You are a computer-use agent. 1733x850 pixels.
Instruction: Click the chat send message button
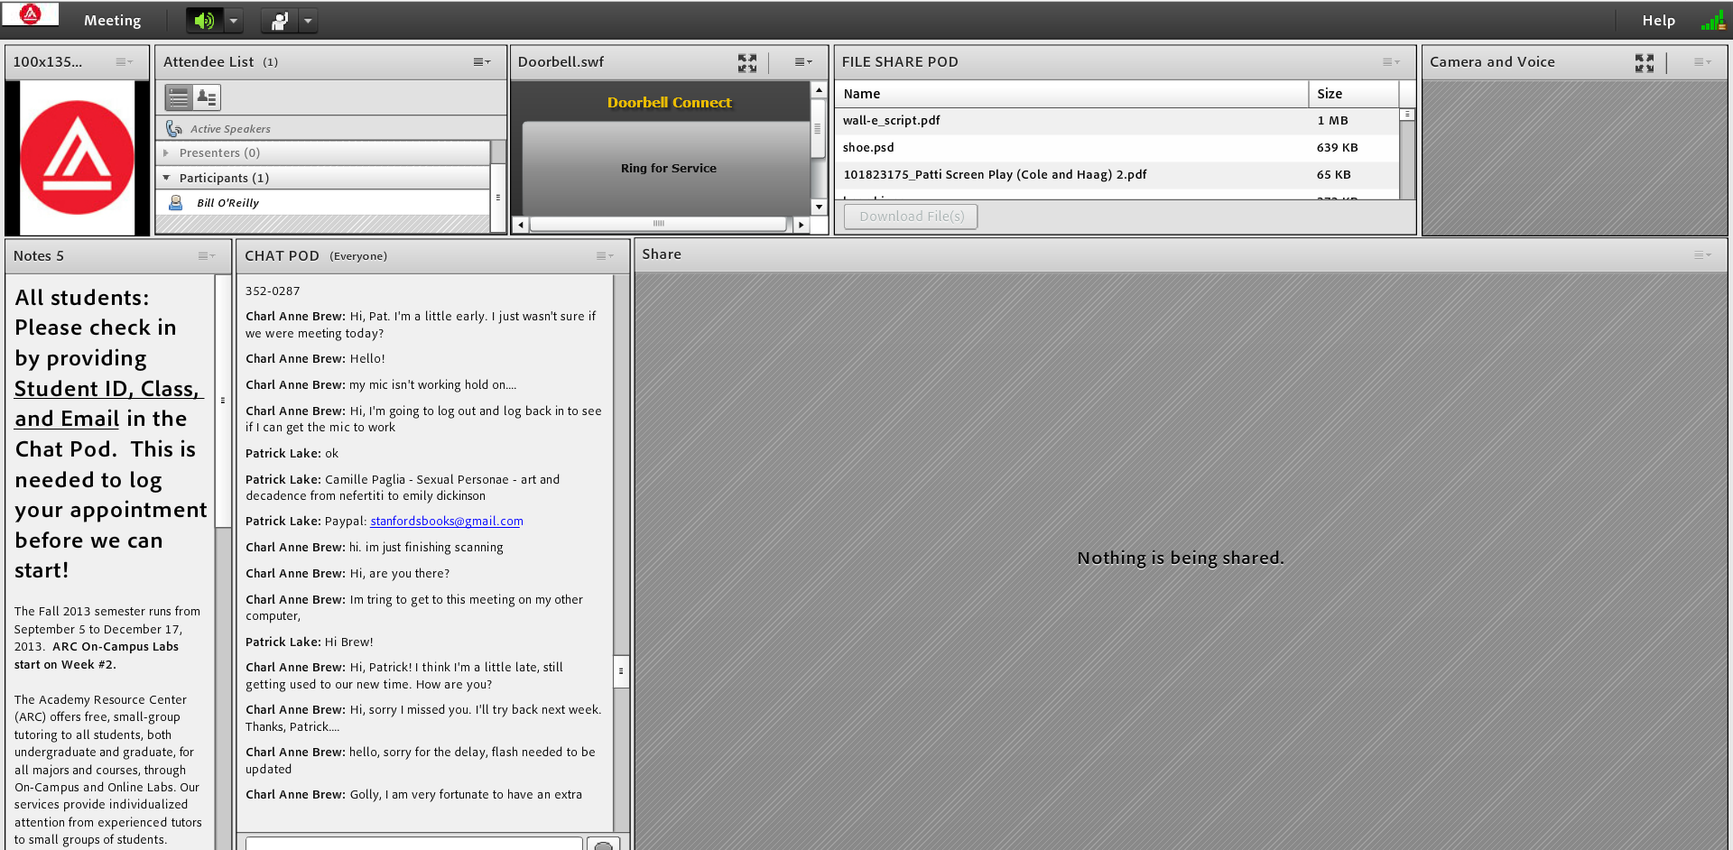tap(603, 845)
